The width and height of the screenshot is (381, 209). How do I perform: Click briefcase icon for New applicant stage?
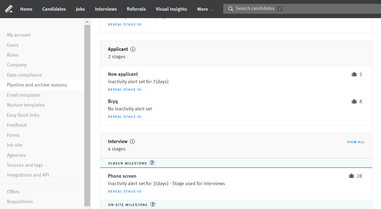(354, 74)
